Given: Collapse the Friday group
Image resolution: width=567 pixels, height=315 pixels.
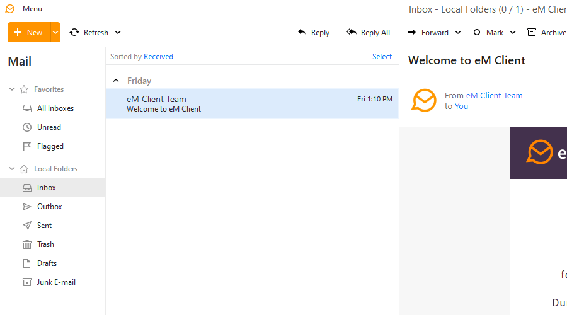Looking at the screenshot, I should coord(116,81).
